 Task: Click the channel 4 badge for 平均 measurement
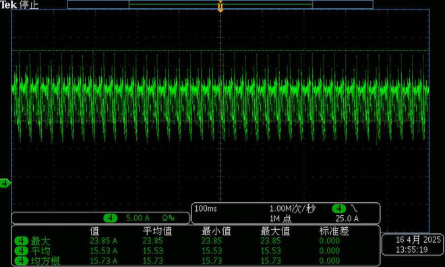coord(22,251)
